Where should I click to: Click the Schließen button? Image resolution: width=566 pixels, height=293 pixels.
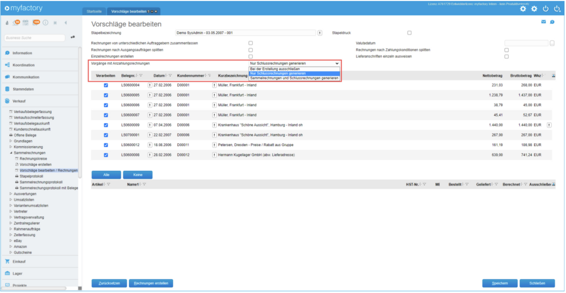537,283
